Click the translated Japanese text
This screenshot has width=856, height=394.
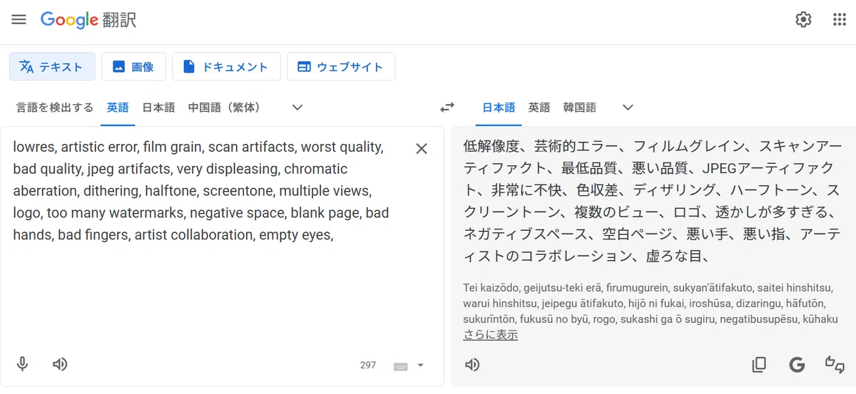click(x=652, y=202)
